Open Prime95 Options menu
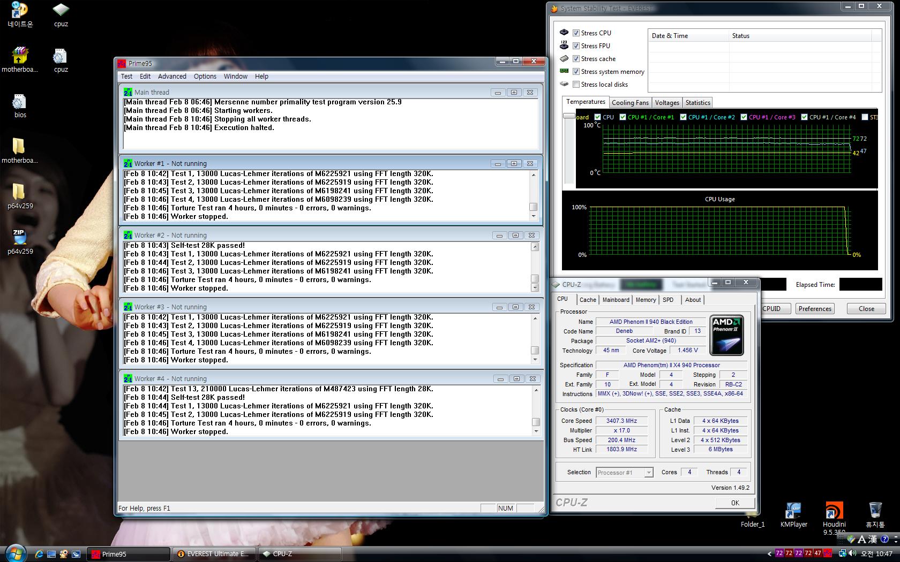The image size is (900, 562). point(205,76)
